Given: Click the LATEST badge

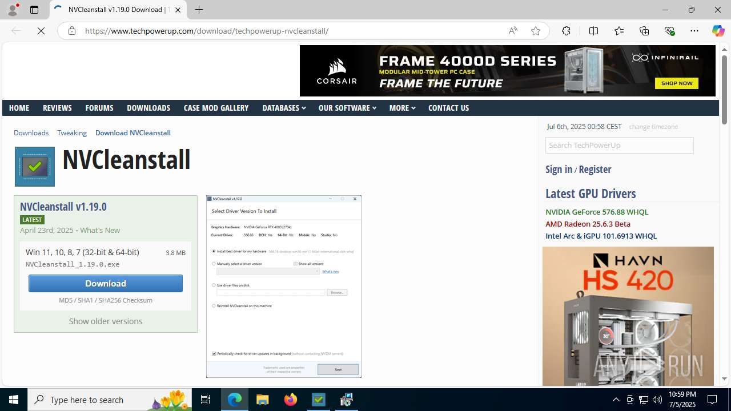Looking at the screenshot, I should click(x=32, y=220).
